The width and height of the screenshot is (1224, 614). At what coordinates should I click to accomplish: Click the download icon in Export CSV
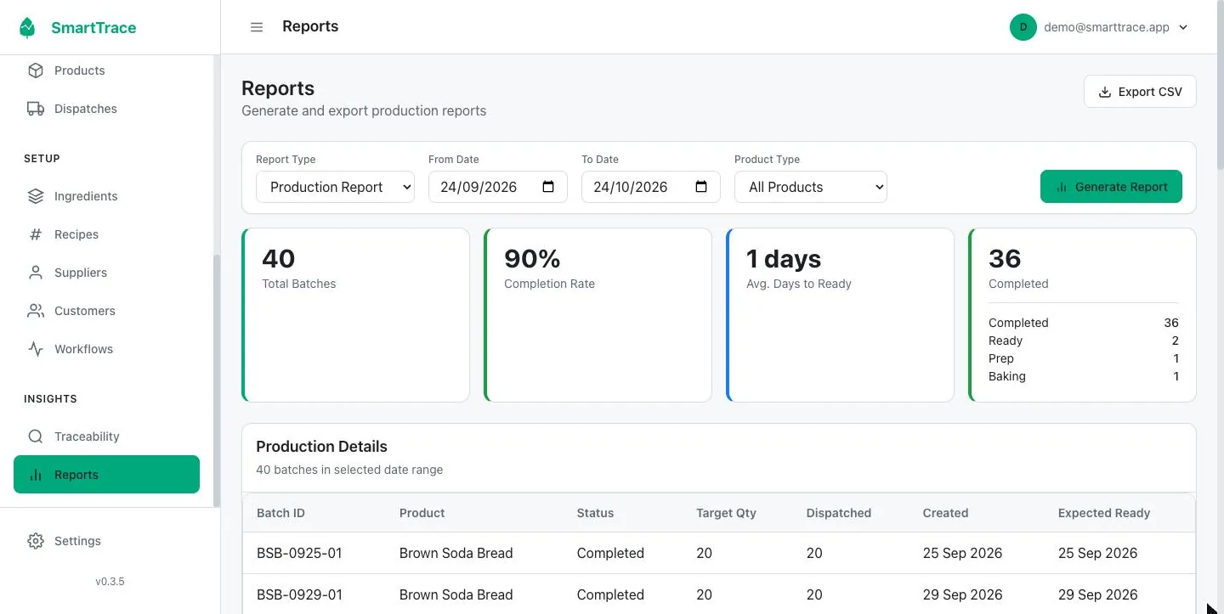[1105, 92]
